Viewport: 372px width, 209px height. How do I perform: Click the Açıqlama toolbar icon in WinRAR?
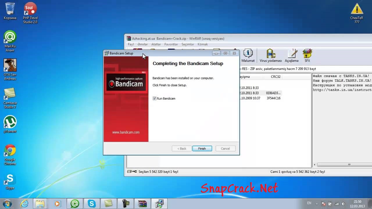(x=291, y=55)
